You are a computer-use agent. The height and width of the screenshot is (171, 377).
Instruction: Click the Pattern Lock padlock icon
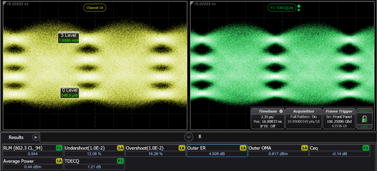pos(364,119)
